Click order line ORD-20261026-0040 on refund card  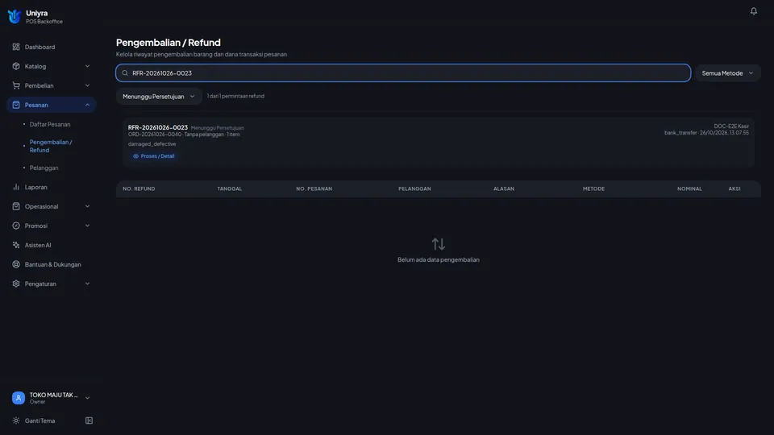pyautogui.click(x=184, y=135)
